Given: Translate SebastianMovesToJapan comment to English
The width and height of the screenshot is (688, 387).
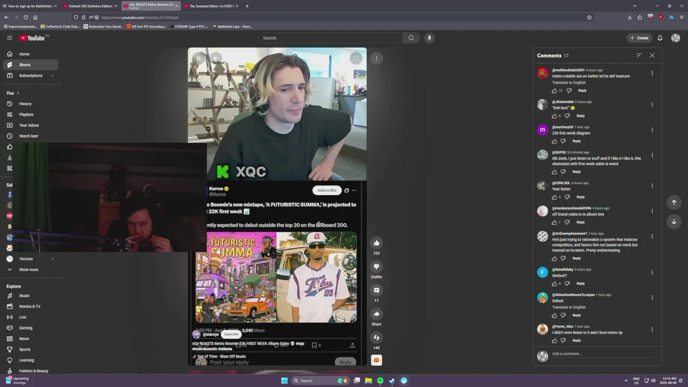Looking at the screenshot, I should [x=569, y=307].
